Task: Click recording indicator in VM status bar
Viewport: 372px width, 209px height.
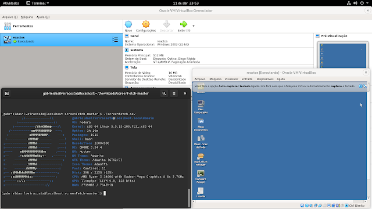Action: coord(333,206)
